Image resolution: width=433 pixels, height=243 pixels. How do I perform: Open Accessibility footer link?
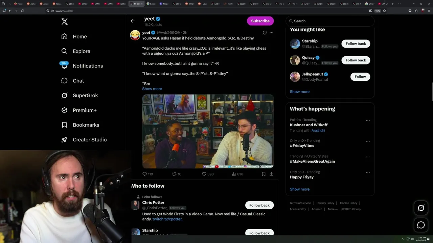(x=298, y=209)
